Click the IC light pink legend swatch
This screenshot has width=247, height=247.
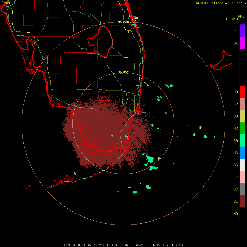tap(242, 177)
